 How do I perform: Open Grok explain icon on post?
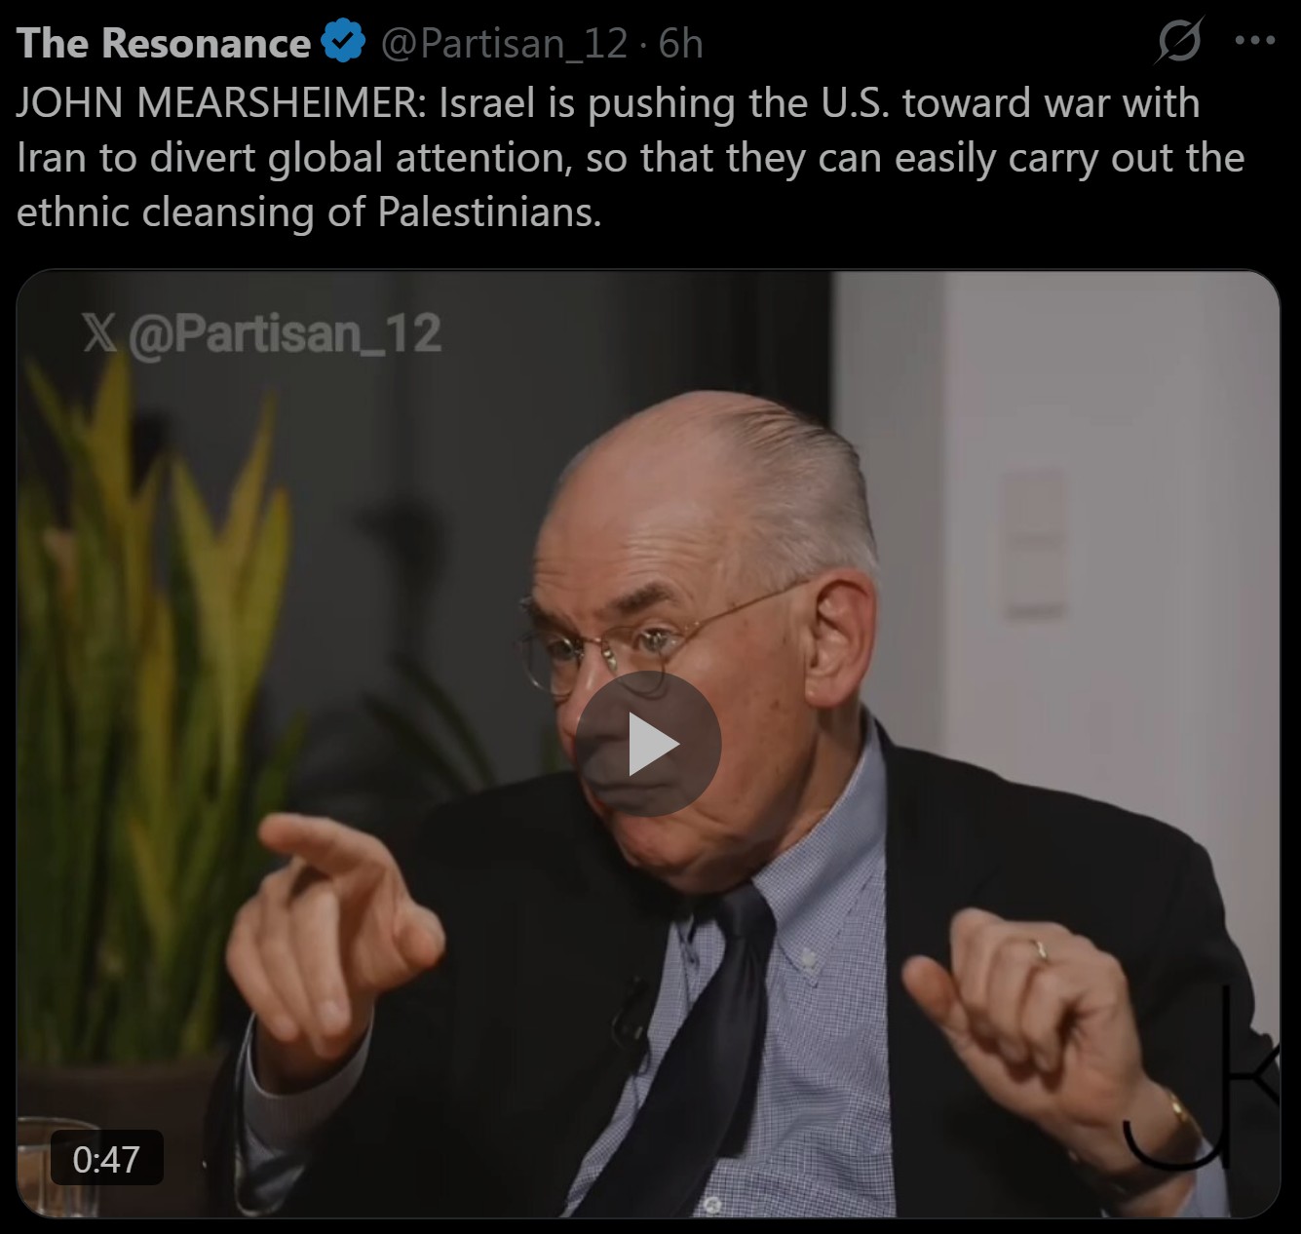point(1179,42)
